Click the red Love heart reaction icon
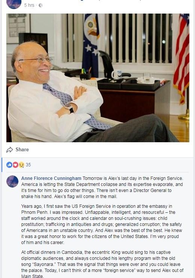The image size is (195, 278). 15,165
